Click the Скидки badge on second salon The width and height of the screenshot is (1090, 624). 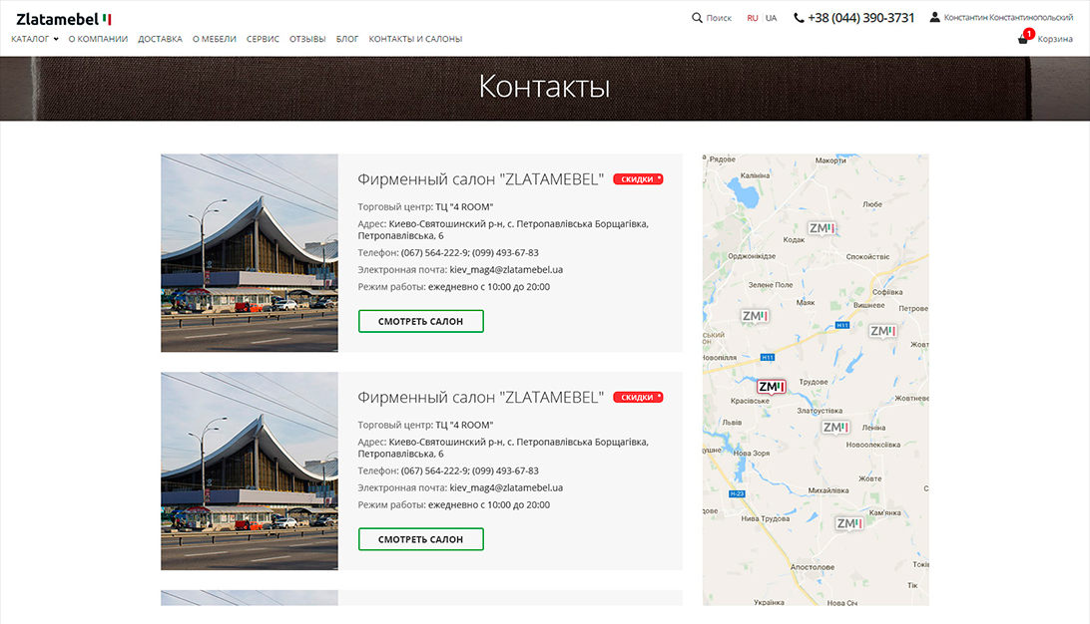click(638, 398)
